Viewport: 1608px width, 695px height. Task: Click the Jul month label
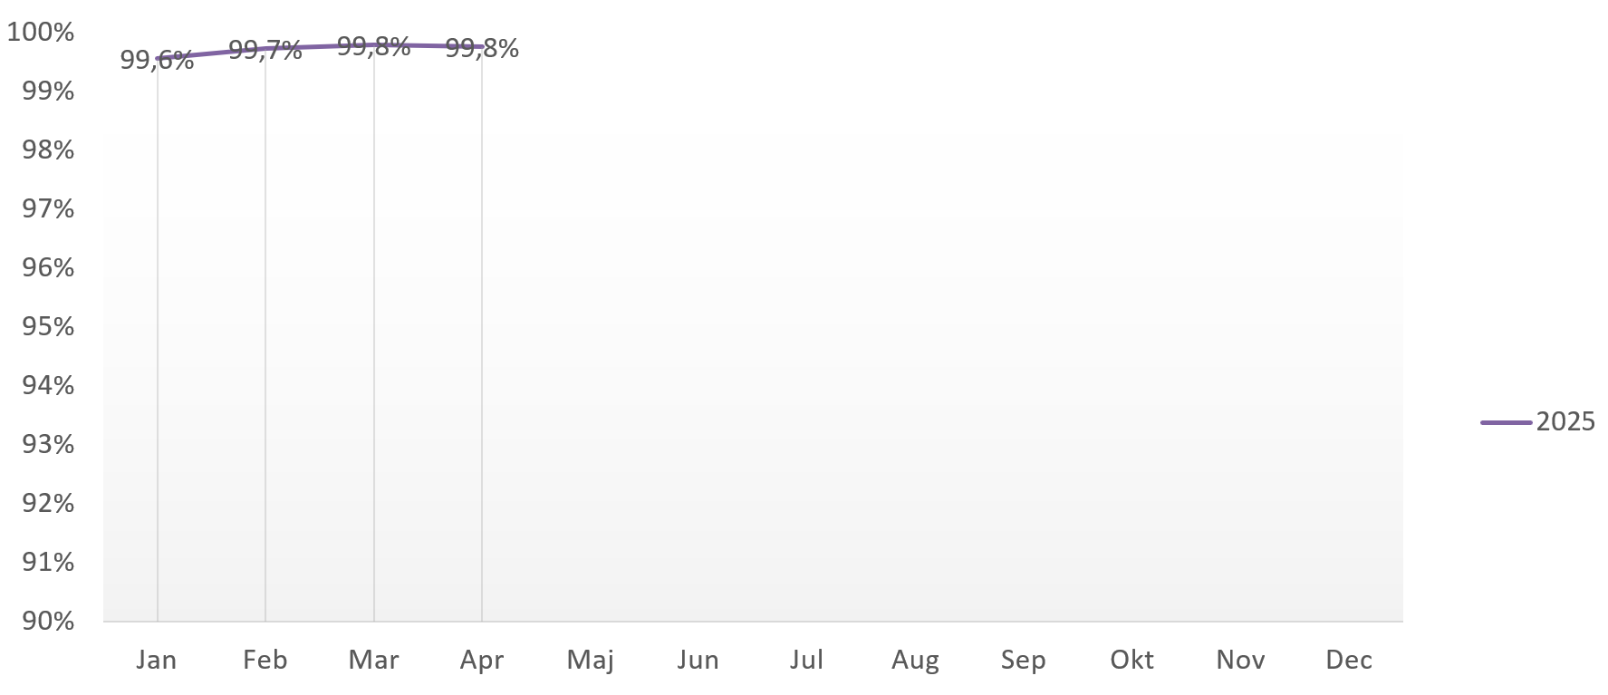(x=806, y=660)
